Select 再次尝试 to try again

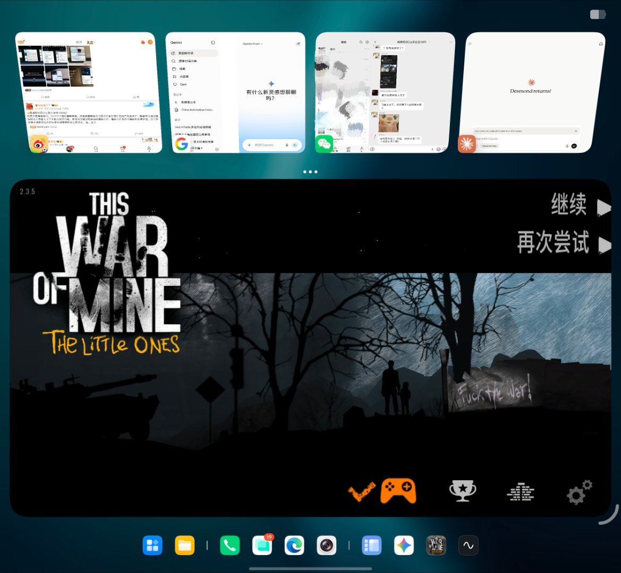[553, 241]
